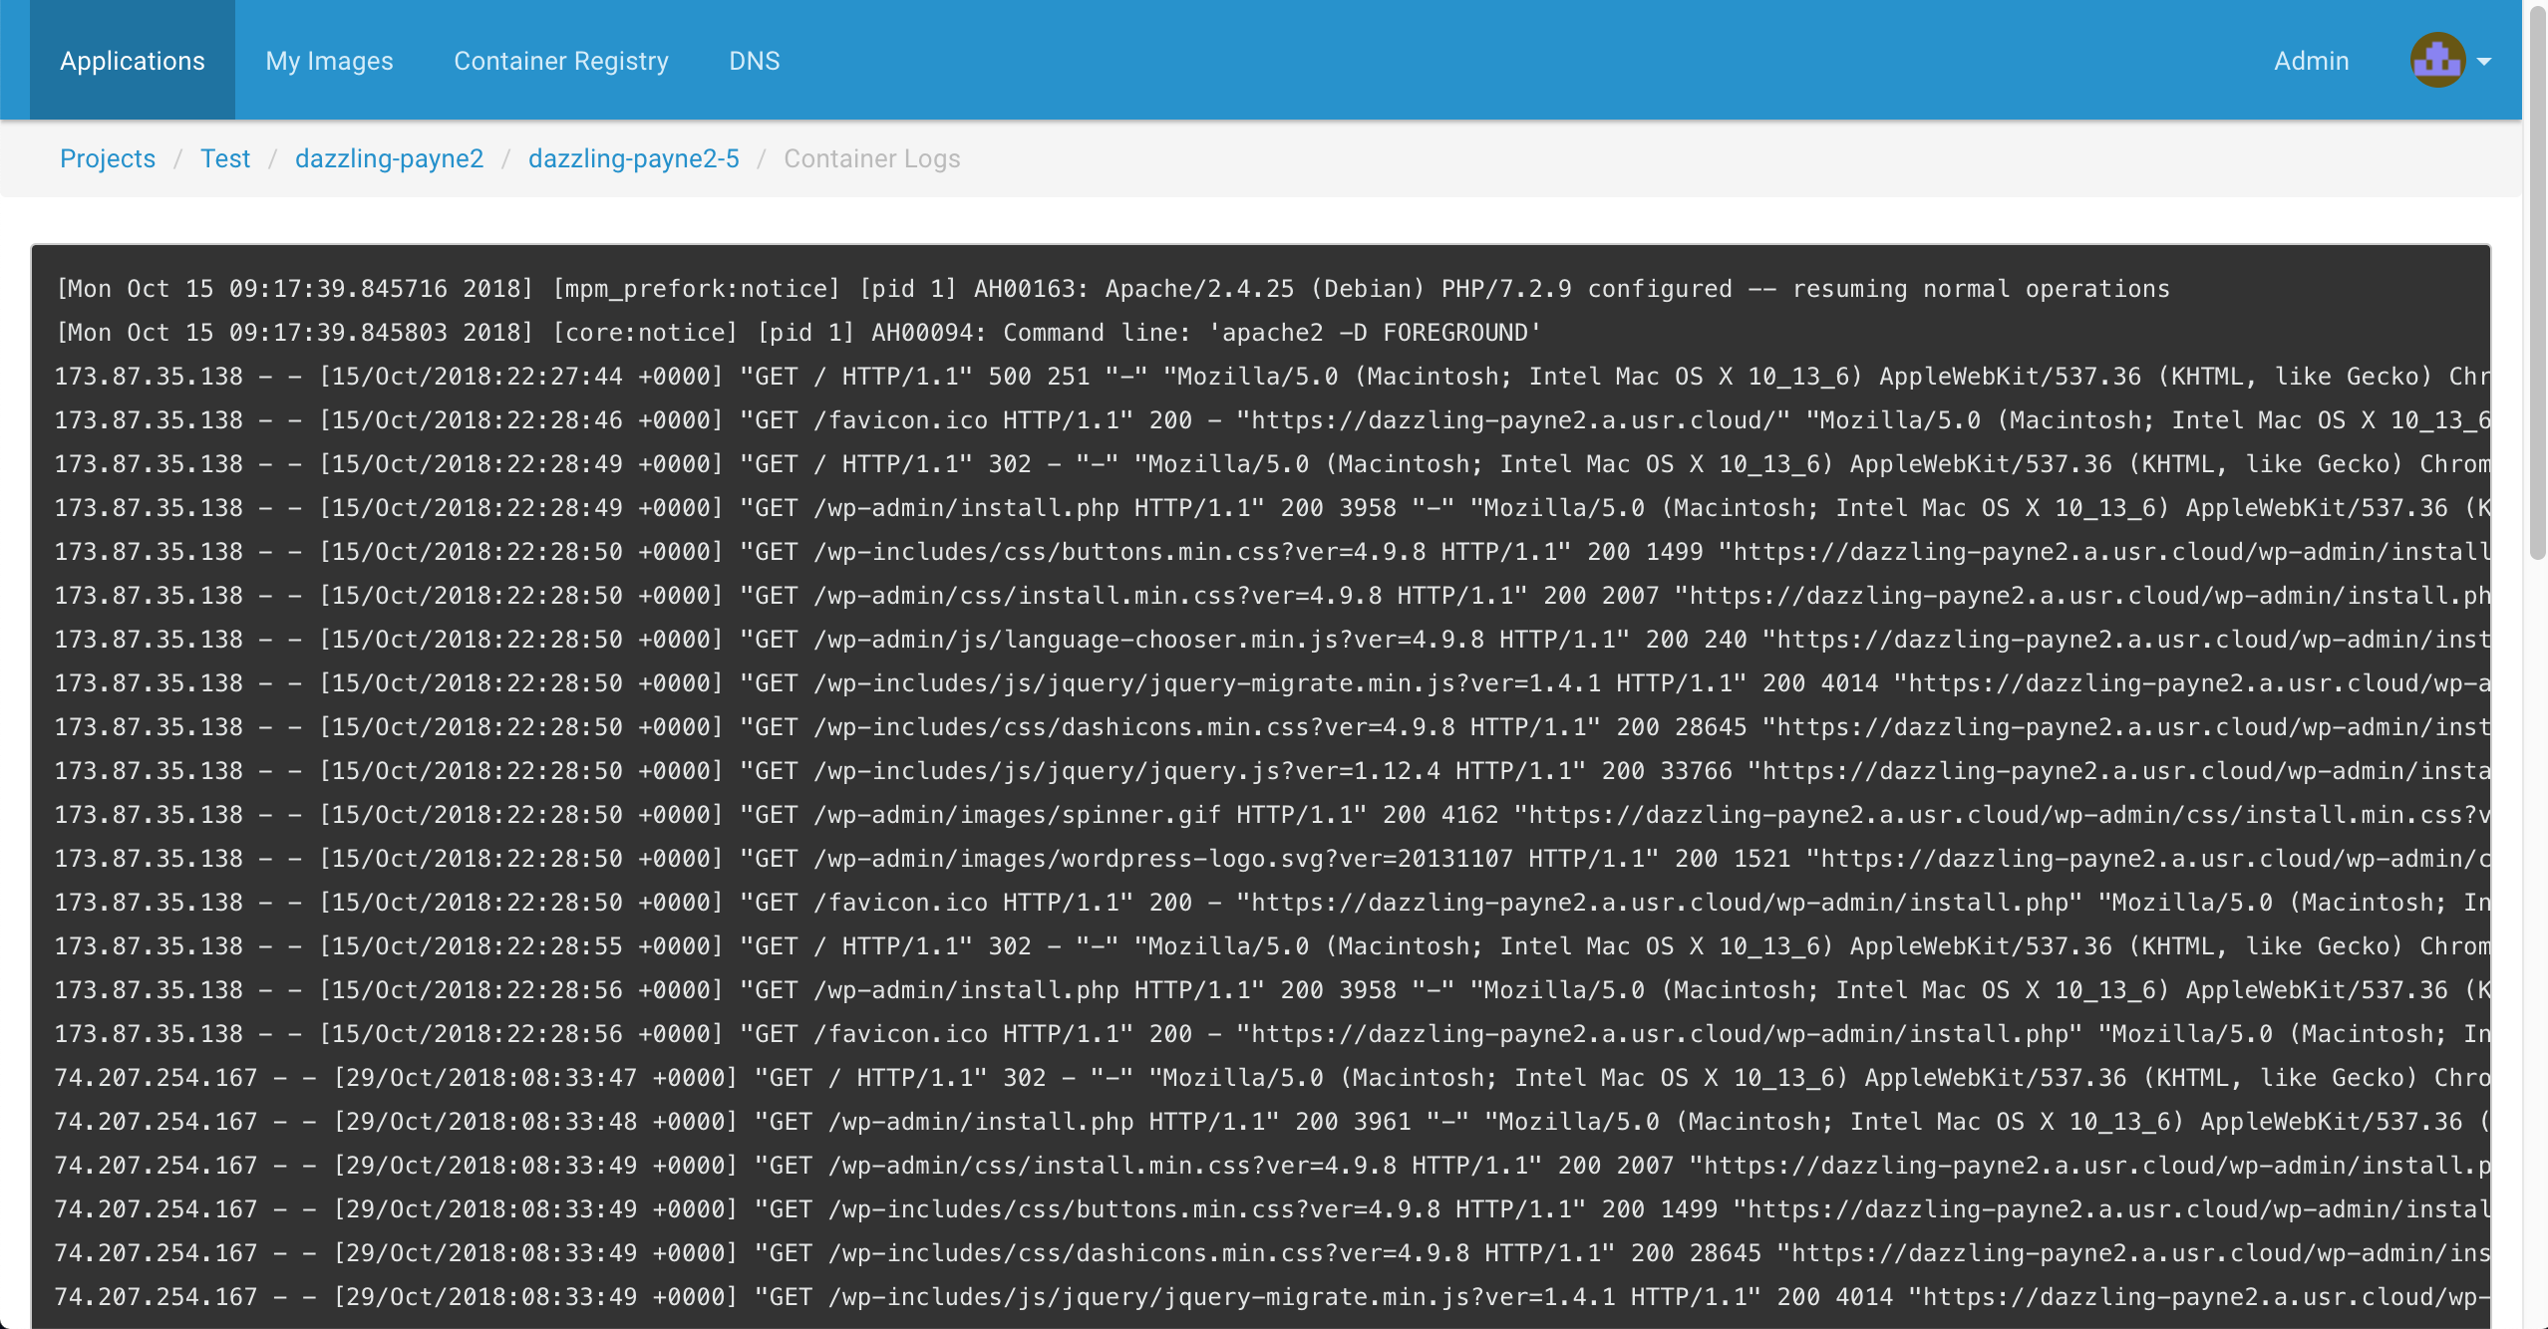Screen dimensions: 2548x1329
Task: Click 22:28:49 install.php 3958 log line
Action: coord(1272,508)
